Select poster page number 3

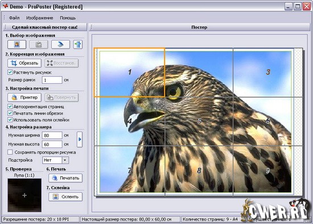click(268, 72)
